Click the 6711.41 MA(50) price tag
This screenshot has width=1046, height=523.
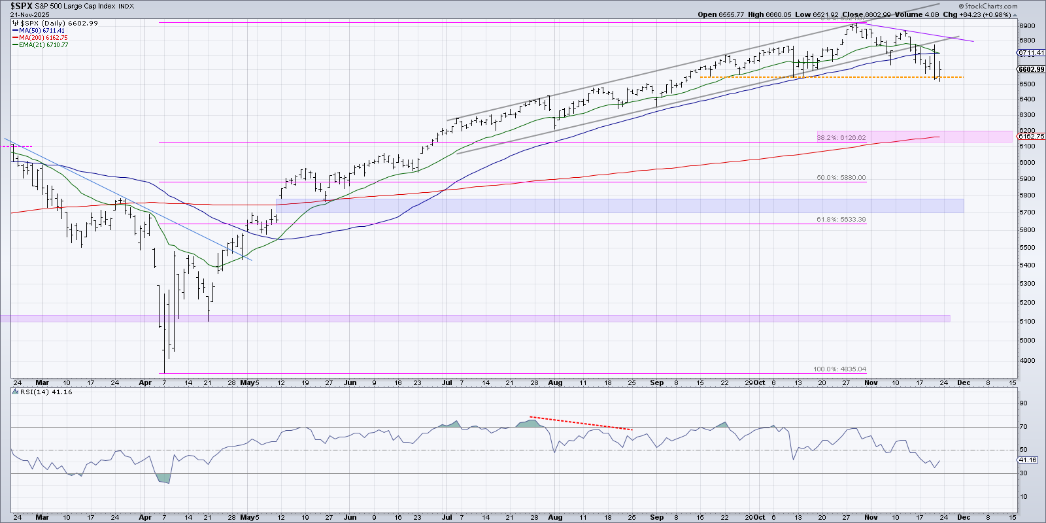1031,53
